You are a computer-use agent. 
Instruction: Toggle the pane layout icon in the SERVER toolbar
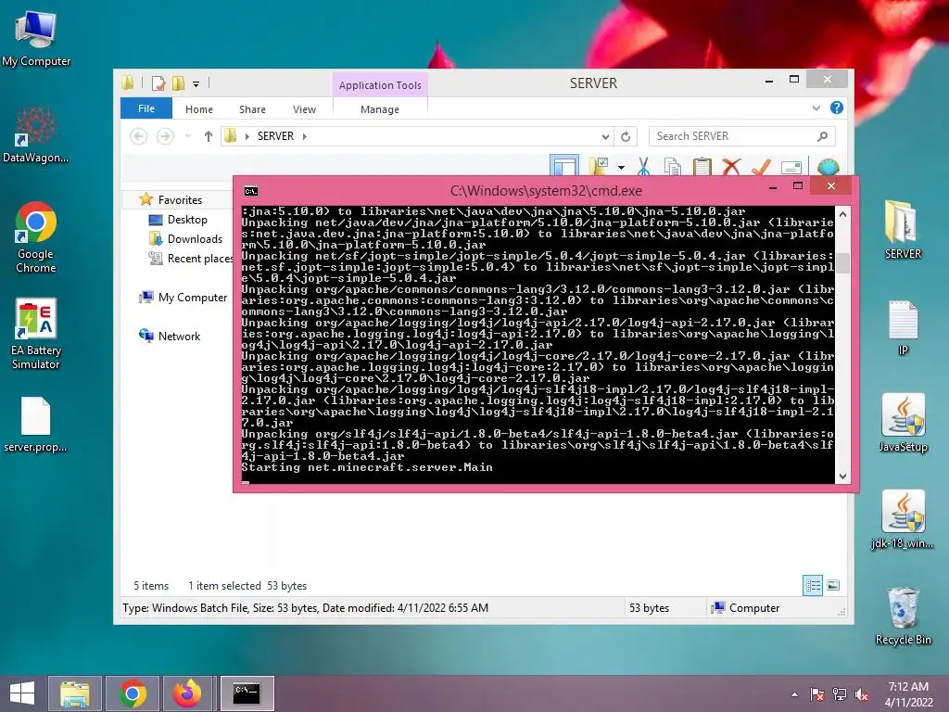[564, 165]
